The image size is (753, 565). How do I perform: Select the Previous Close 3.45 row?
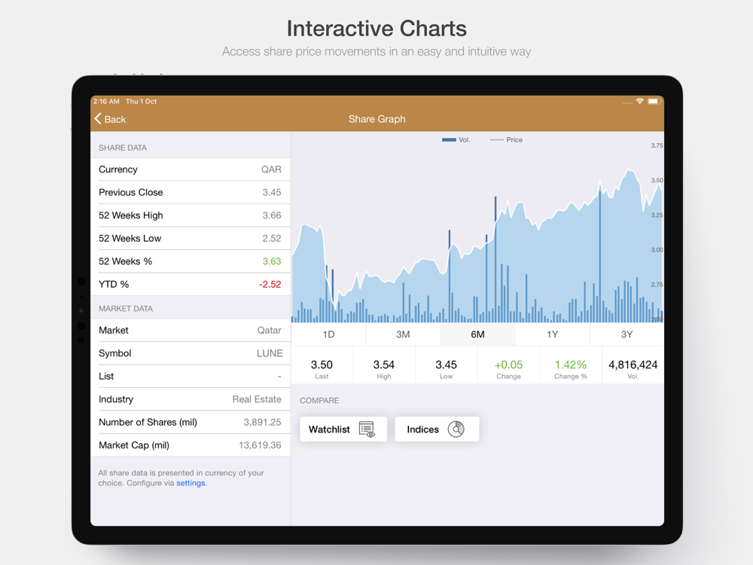coord(191,193)
